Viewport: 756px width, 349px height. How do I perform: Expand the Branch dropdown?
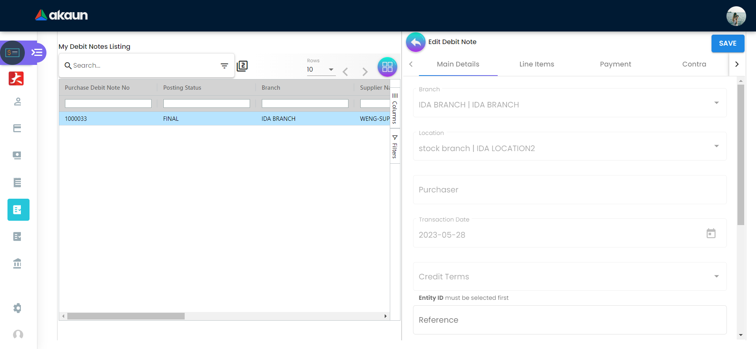(716, 103)
